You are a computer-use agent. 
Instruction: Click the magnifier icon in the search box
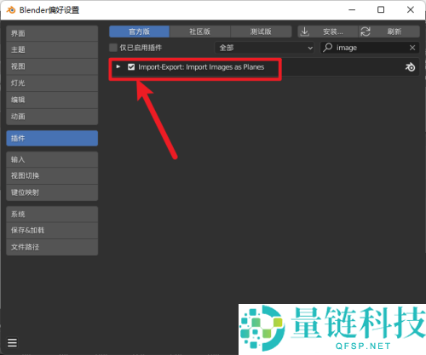[328, 48]
